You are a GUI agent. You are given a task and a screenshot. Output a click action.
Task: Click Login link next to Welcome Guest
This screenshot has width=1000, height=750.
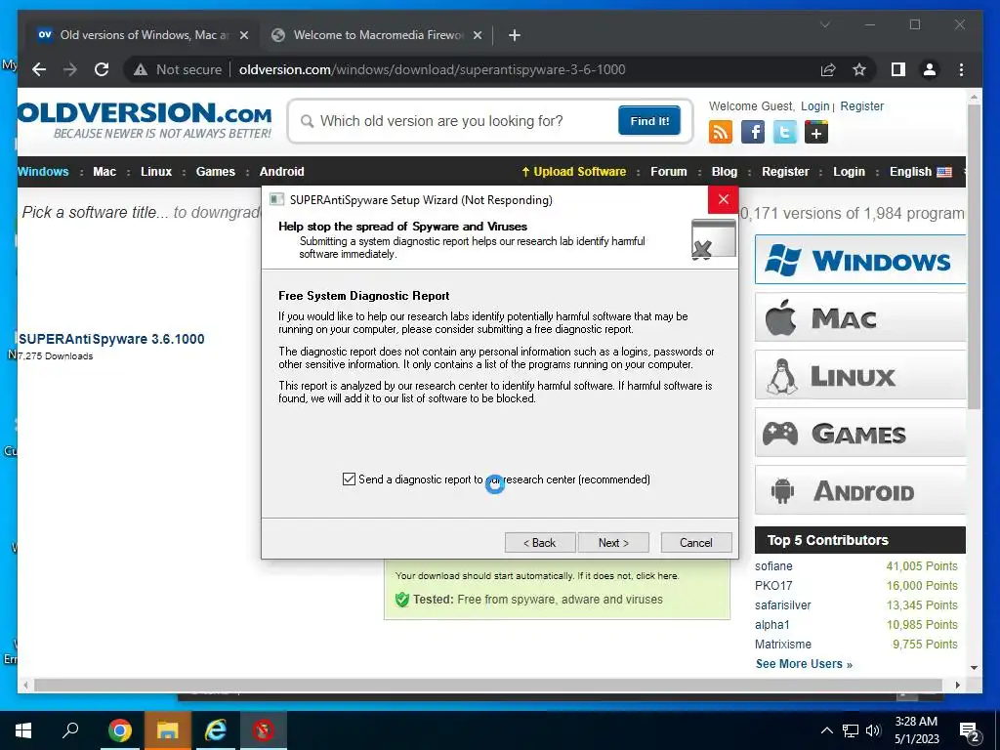point(815,105)
